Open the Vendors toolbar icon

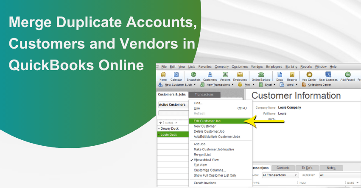tap(225, 76)
